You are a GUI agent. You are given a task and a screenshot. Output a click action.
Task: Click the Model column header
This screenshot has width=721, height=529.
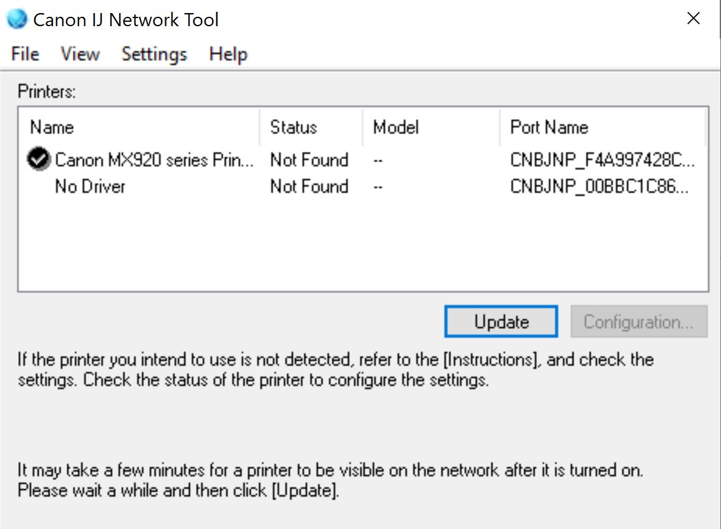pos(395,128)
